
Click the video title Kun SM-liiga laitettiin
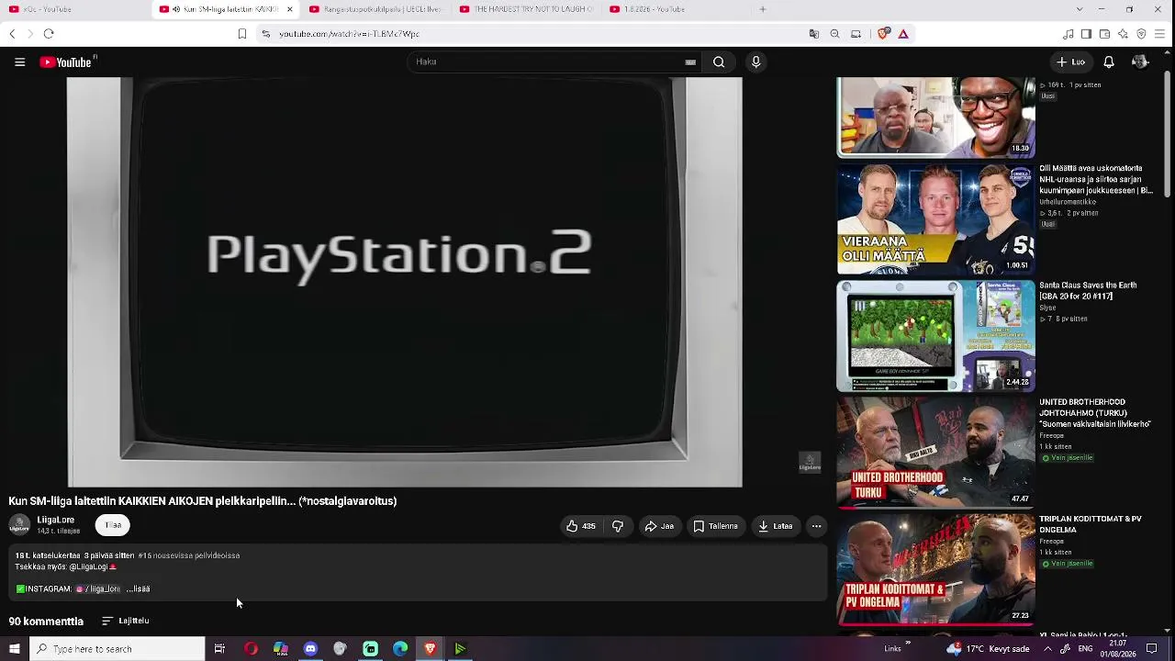203,501
